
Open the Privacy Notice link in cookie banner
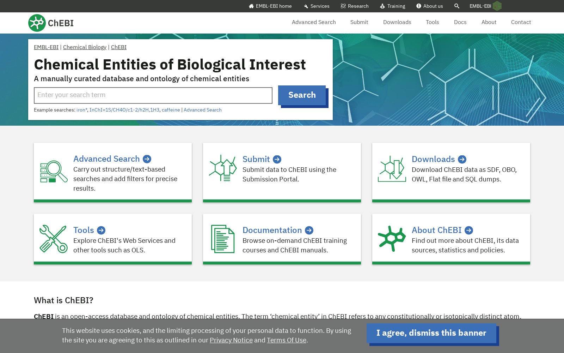(x=231, y=340)
